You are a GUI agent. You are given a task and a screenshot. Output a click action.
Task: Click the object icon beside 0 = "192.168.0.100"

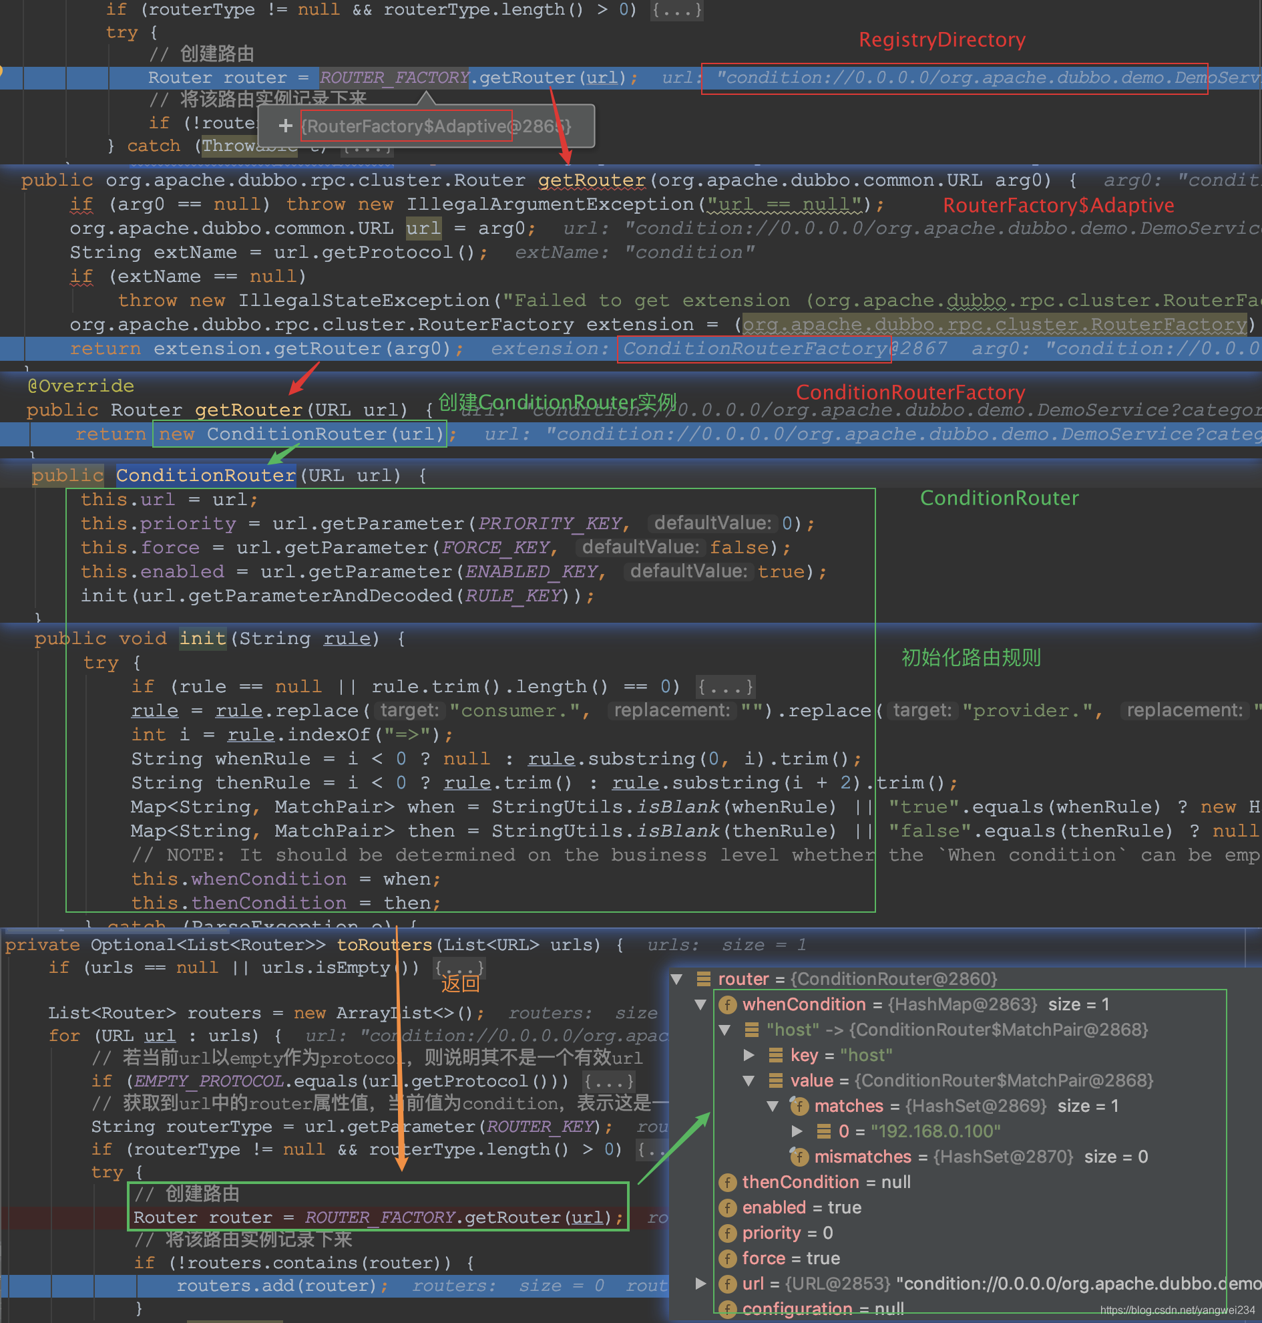(823, 1131)
